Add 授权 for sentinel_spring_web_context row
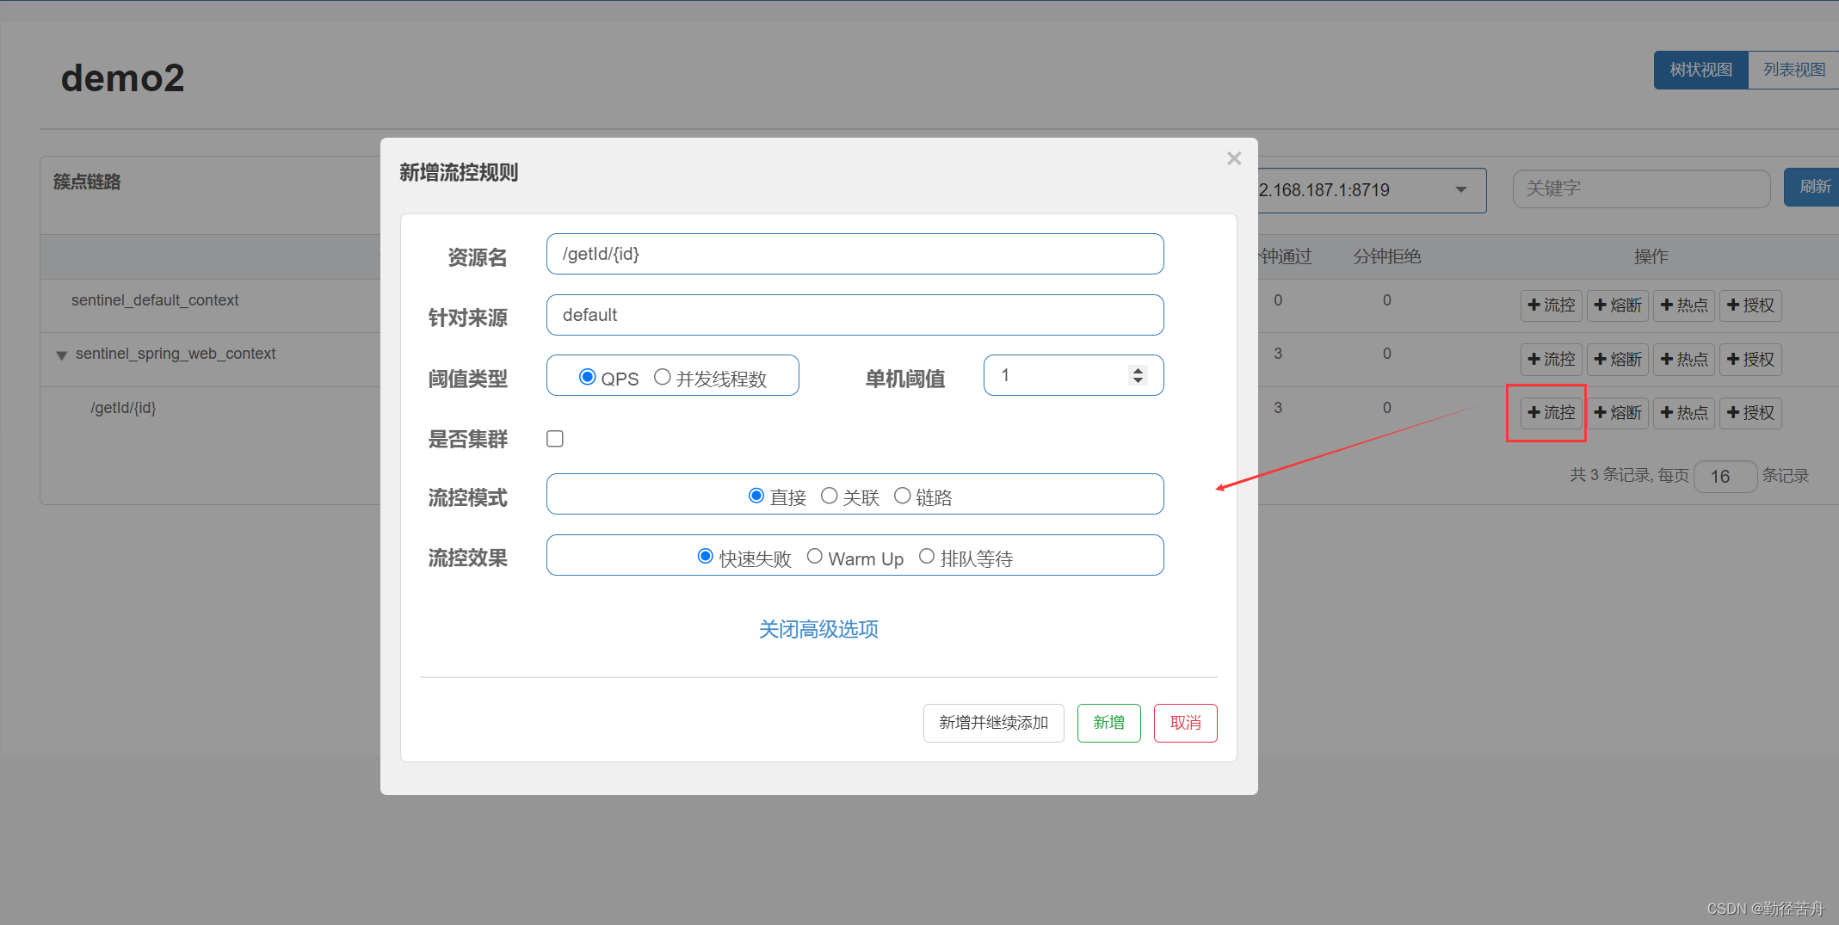The width and height of the screenshot is (1839, 925). tap(1750, 360)
